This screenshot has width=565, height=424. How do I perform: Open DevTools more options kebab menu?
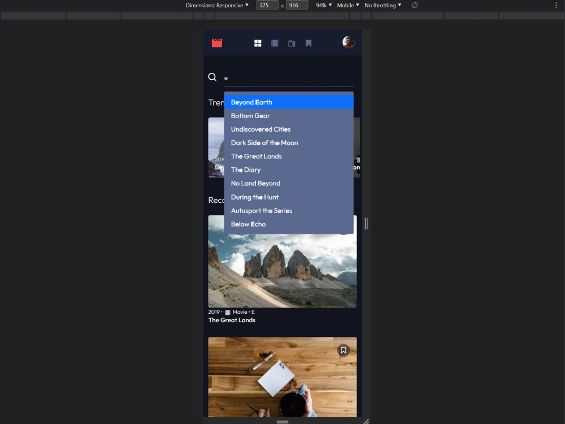[556, 5]
